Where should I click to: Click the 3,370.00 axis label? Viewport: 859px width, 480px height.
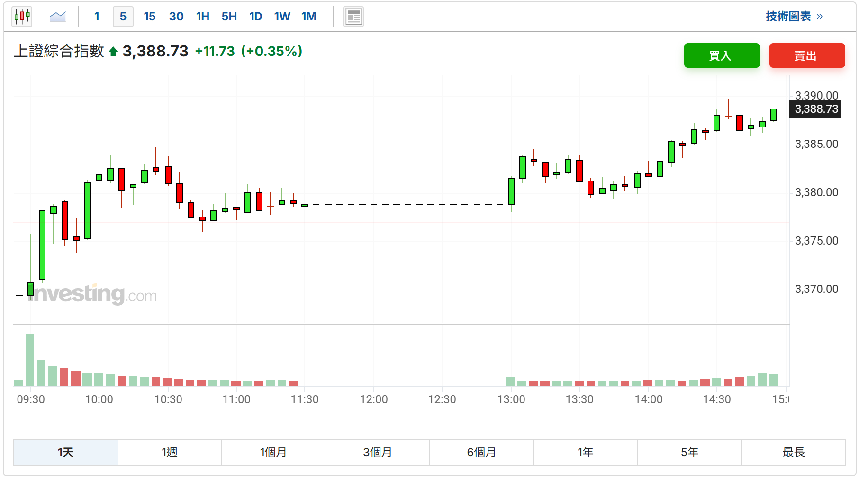[x=816, y=289]
